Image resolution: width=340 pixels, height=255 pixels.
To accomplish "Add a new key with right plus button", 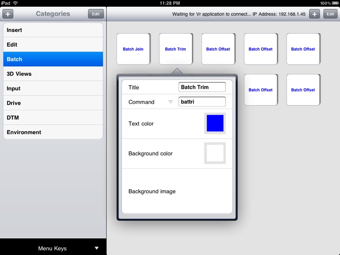I will (x=315, y=14).
